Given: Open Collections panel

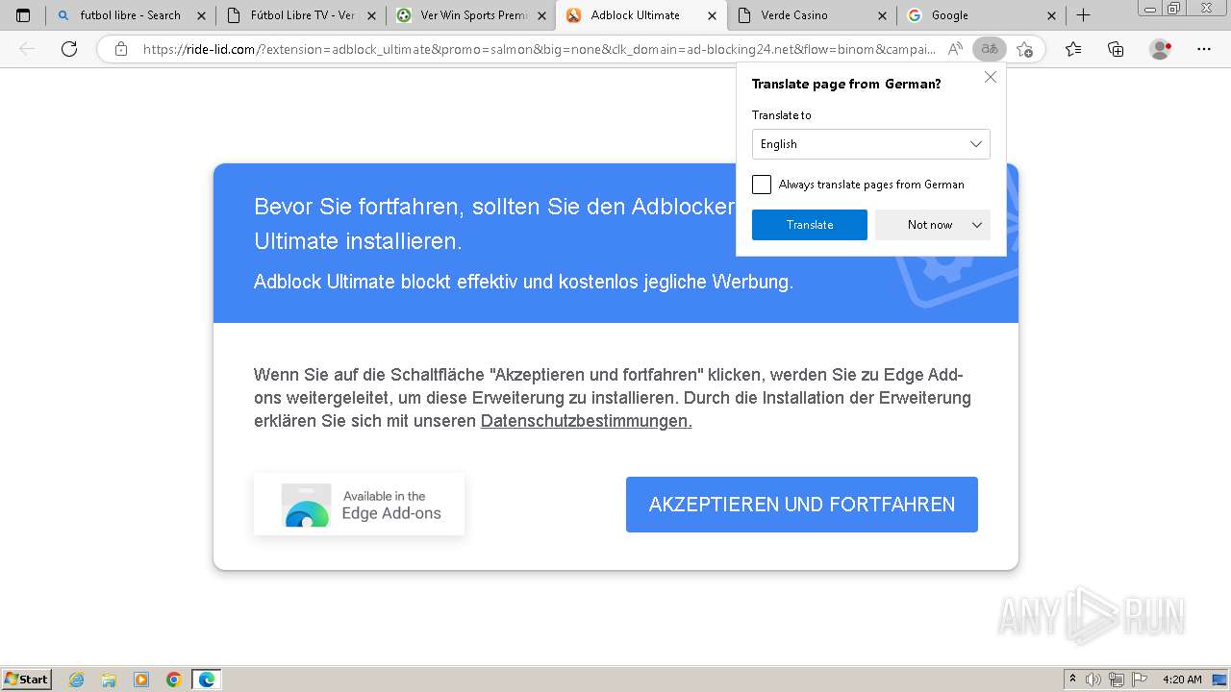Looking at the screenshot, I should click(1116, 49).
